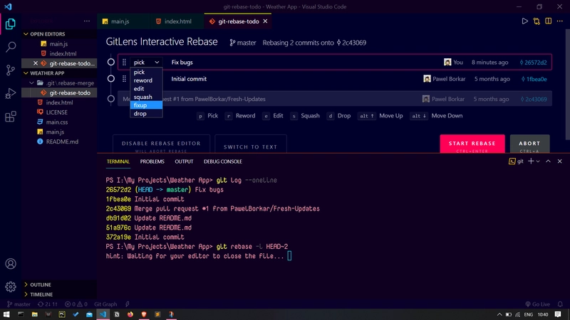Close git-rebase-todo in Open Editors list
This screenshot has width=570, height=320.
pos(35,63)
